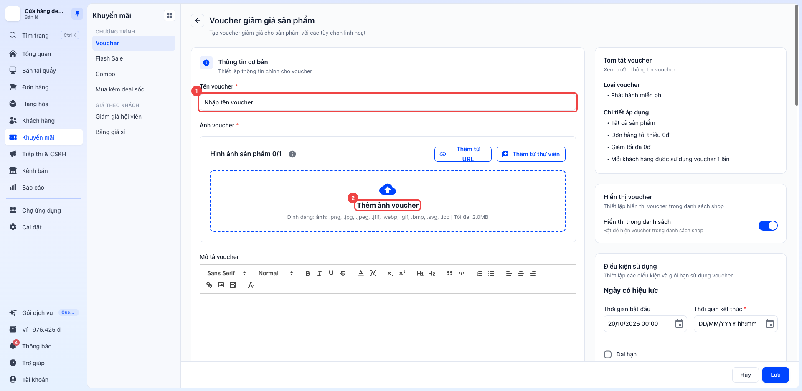Click the Hủy cancel button

(x=746, y=375)
